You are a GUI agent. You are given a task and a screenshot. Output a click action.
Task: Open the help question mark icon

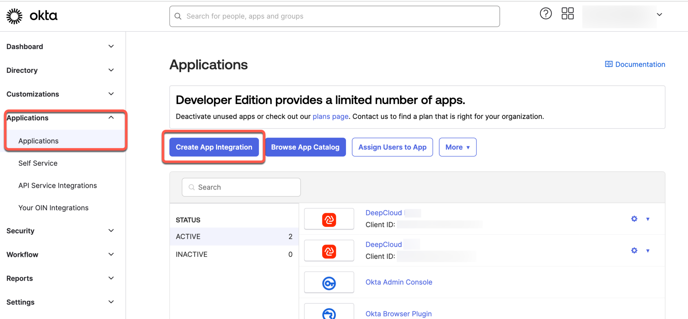pyautogui.click(x=546, y=13)
